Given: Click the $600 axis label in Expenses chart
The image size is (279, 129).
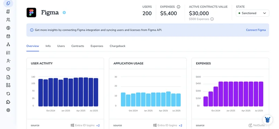Looking at the screenshot, I should (198, 77).
